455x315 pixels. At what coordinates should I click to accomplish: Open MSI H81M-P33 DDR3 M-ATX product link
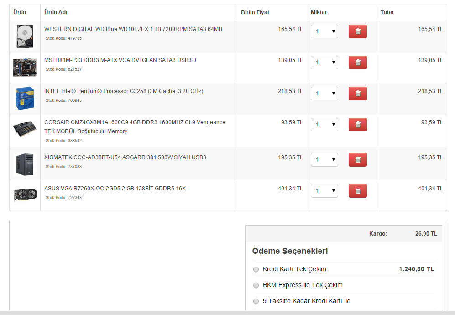click(120, 60)
